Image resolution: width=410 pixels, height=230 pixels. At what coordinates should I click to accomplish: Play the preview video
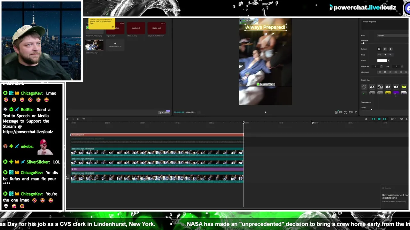click(265, 112)
